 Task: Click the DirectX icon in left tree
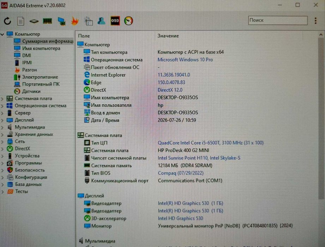pyautogui.click(x=10, y=149)
